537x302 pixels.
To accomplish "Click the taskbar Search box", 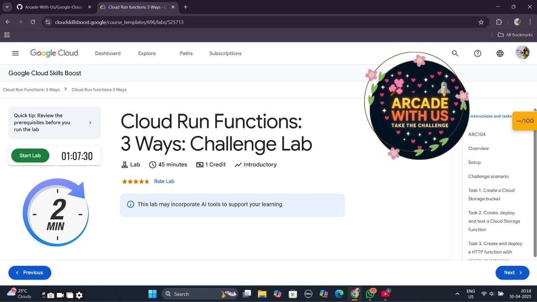I will click(x=200, y=294).
